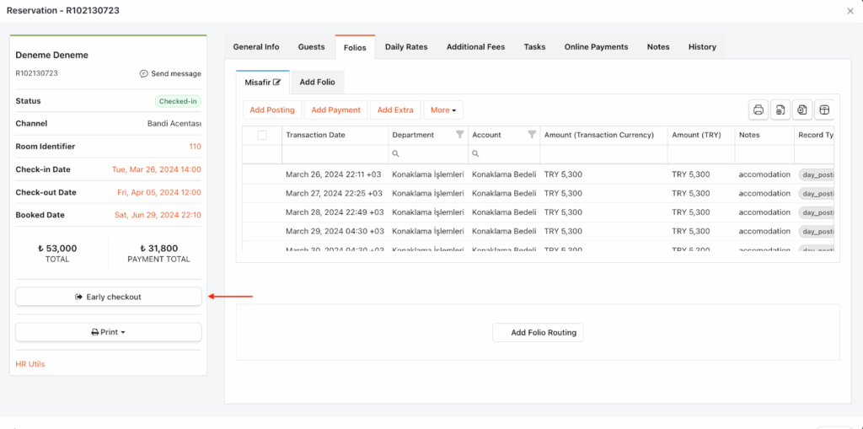Open the column chooser icon
863x429 pixels.
coord(825,110)
